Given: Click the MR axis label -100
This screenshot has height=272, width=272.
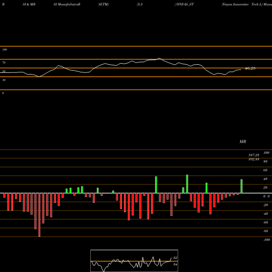Looking at the screenshot, I should tap(267, 240).
